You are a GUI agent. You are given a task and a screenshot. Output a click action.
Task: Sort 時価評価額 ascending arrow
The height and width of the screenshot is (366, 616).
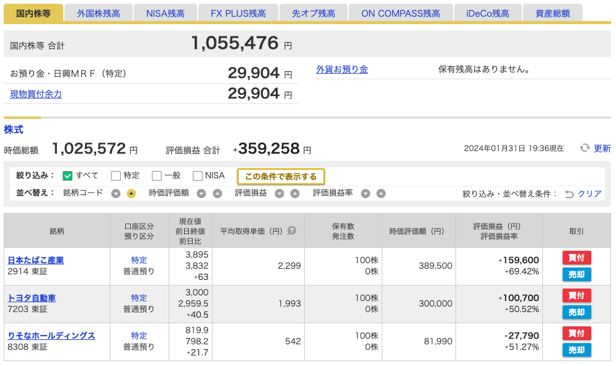218,194
